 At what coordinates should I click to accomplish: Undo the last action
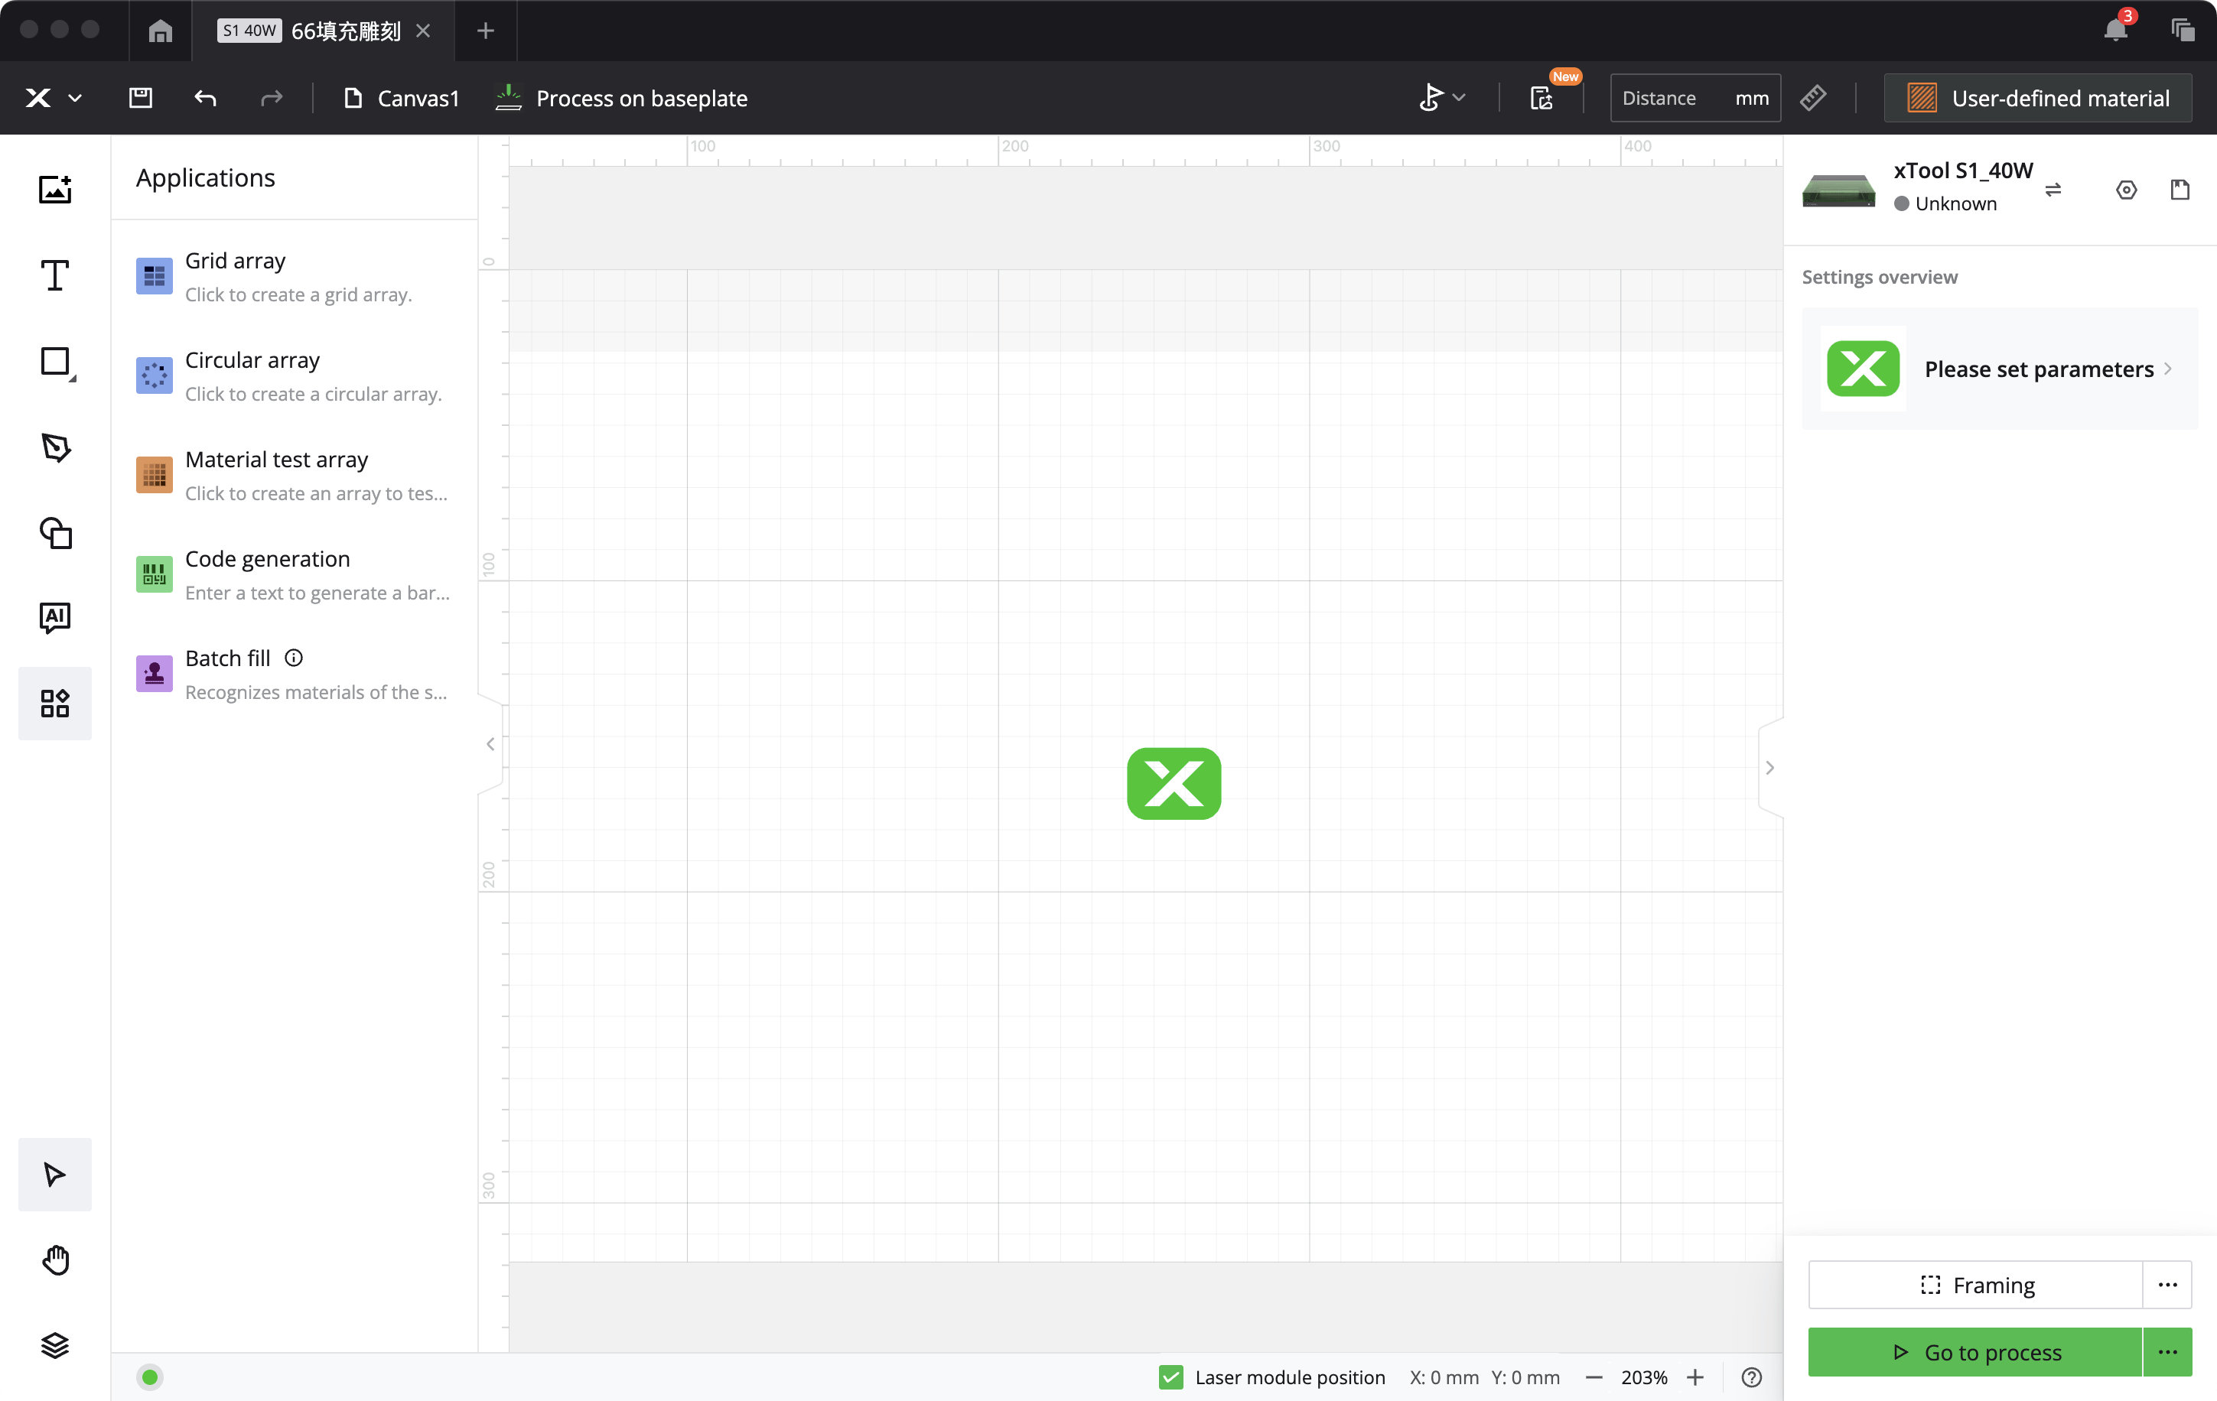point(205,98)
